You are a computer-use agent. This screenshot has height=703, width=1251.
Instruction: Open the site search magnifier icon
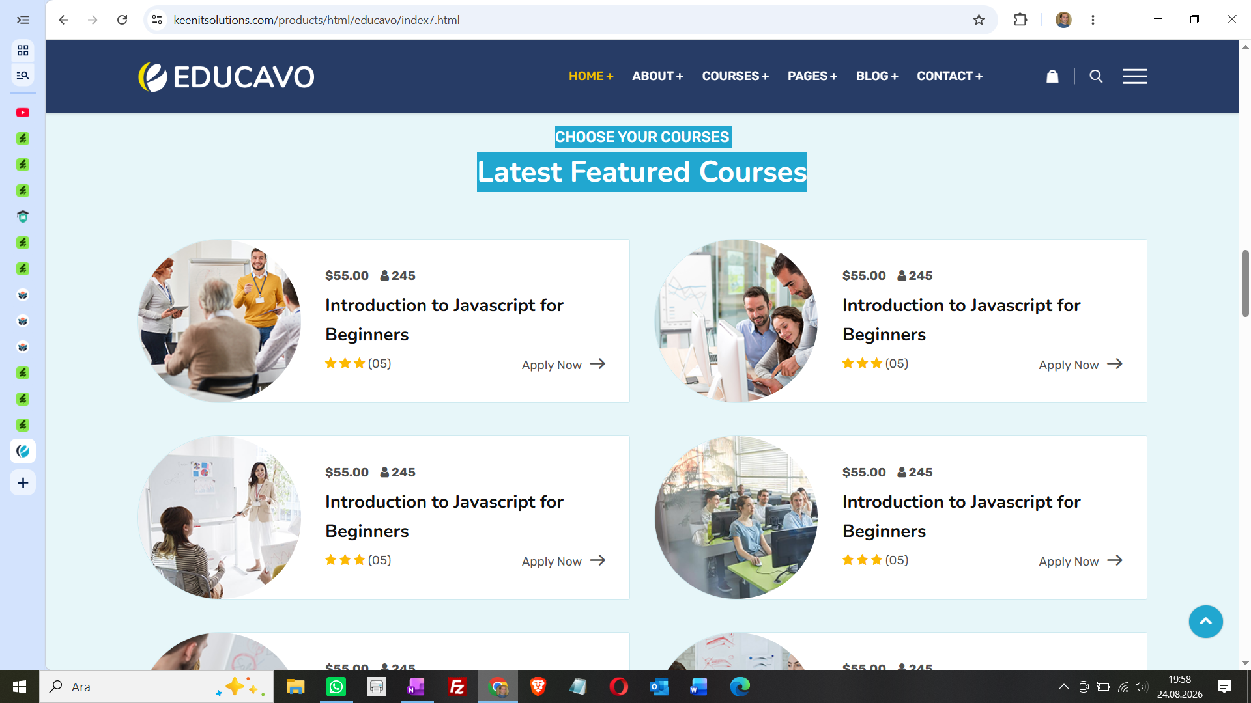[1096, 76]
